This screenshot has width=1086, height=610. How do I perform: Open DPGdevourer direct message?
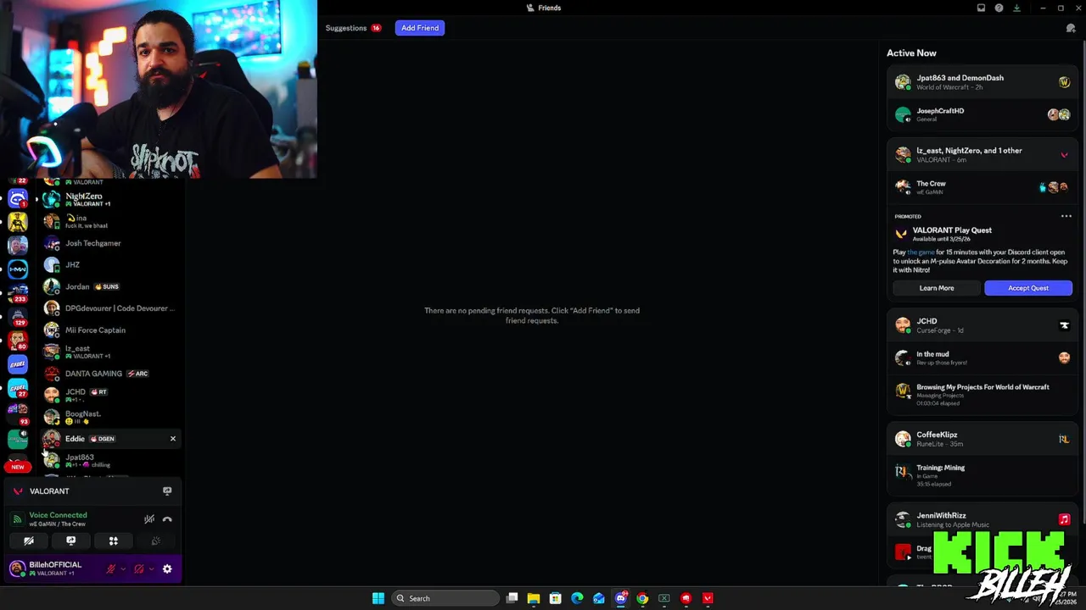pos(110,308)
